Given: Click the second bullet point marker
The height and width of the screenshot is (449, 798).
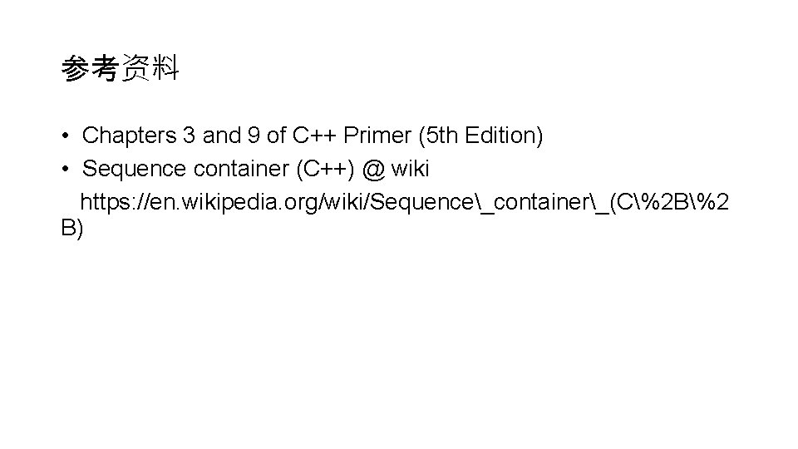Looking at the screenshot, I should 66,169.
